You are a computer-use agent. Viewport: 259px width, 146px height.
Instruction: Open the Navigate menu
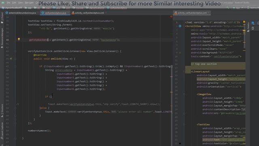[x=29, y=3]
